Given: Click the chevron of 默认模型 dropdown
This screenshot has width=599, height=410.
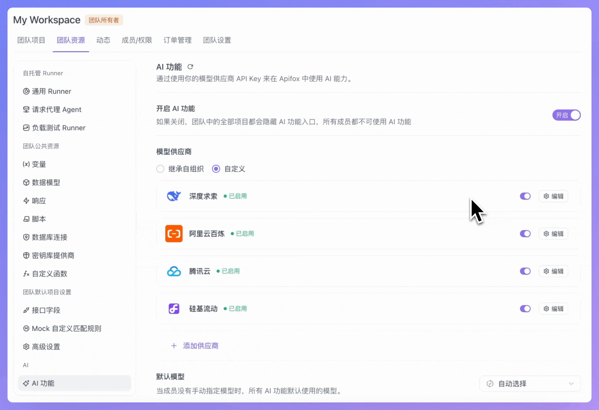Looking at the screenshot, I should click(x=571, y=384).
